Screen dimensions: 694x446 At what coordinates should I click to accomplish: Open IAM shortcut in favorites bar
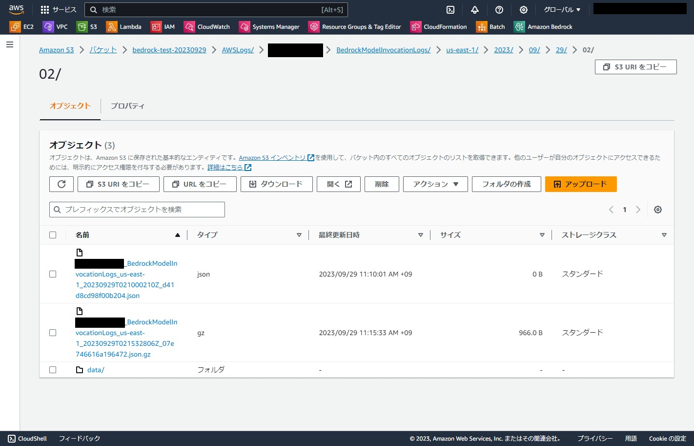click(x=163, y=27)
